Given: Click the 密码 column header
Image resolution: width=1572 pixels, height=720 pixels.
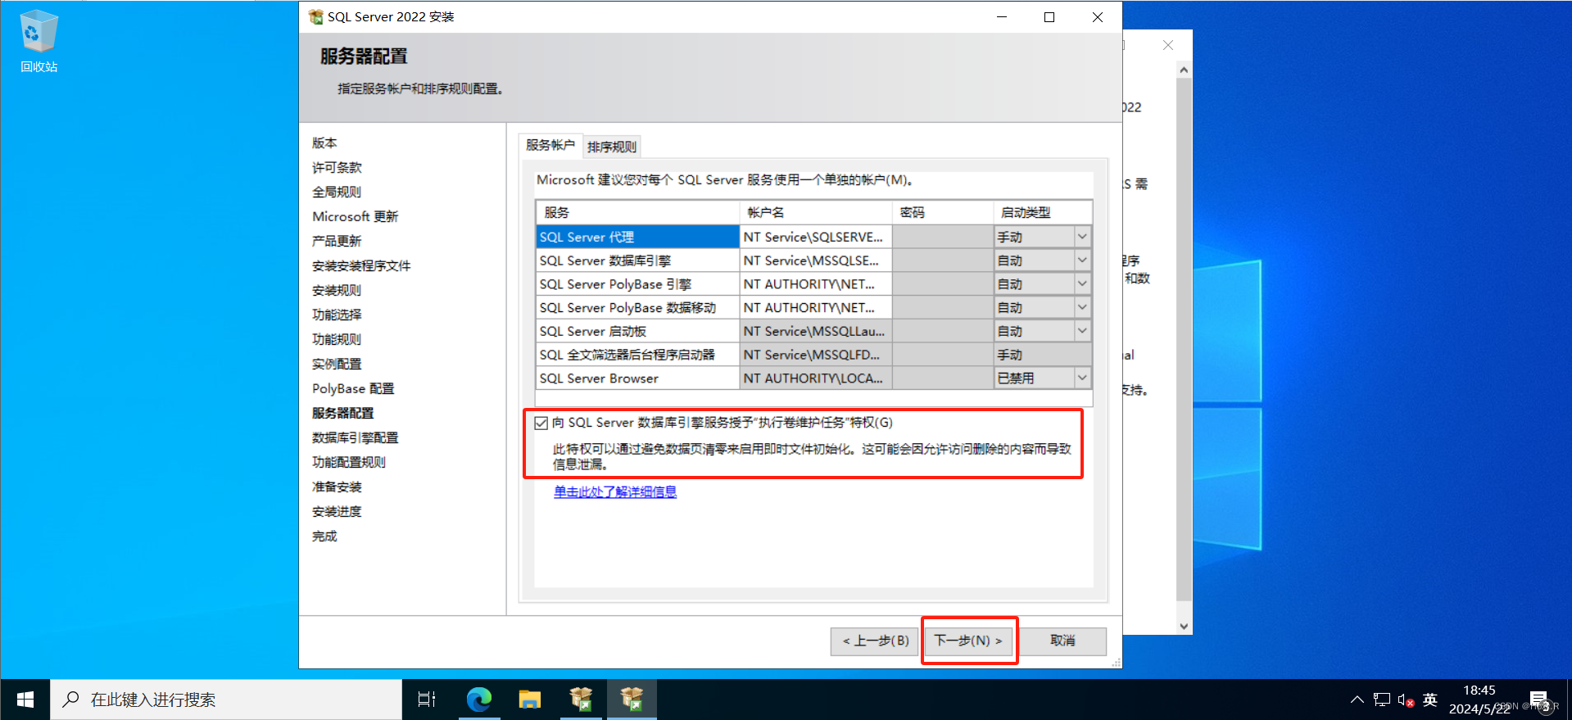Looking at the screenshot, I should click(943, 212).
